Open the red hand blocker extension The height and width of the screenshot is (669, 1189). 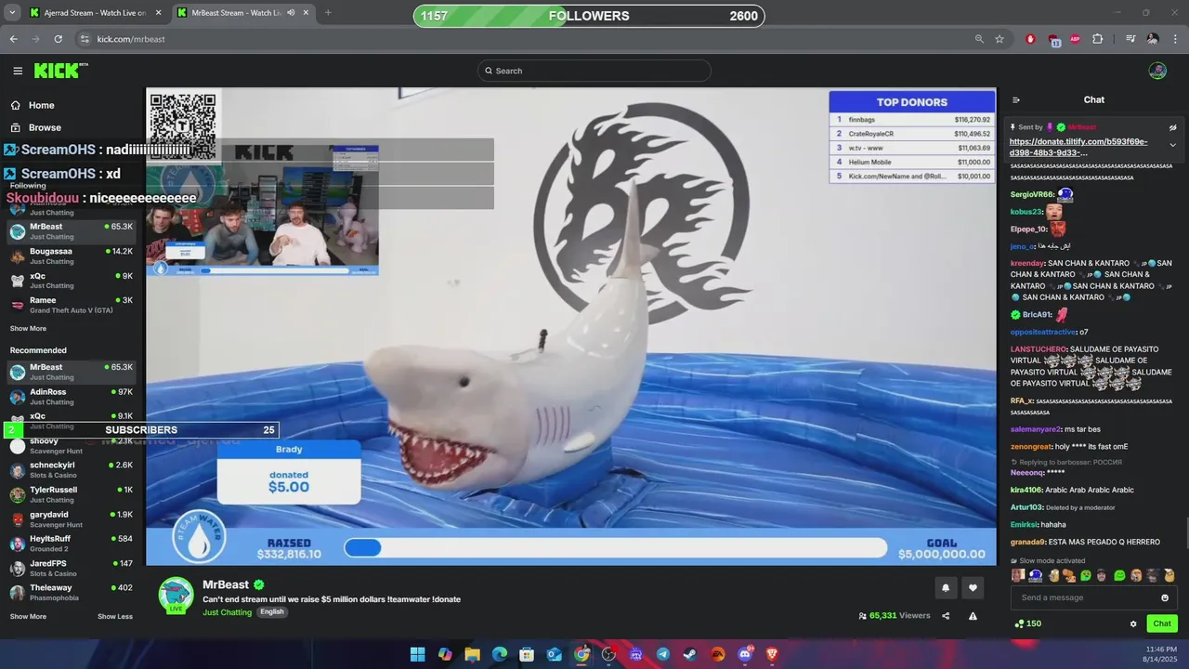(1030, 39)
